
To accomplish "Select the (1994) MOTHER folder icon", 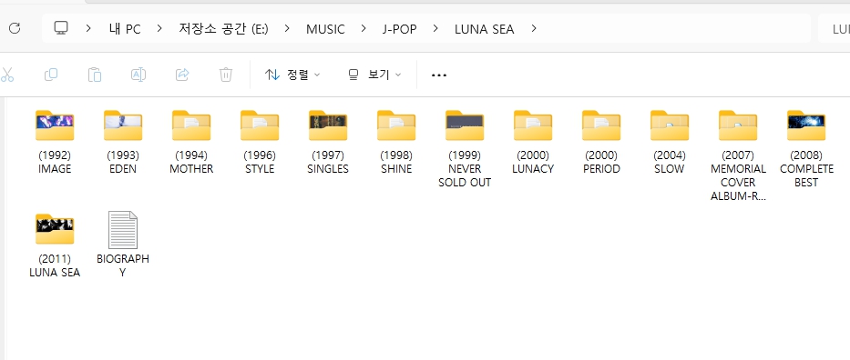I will pyautogui.click(x=191, y=125).
